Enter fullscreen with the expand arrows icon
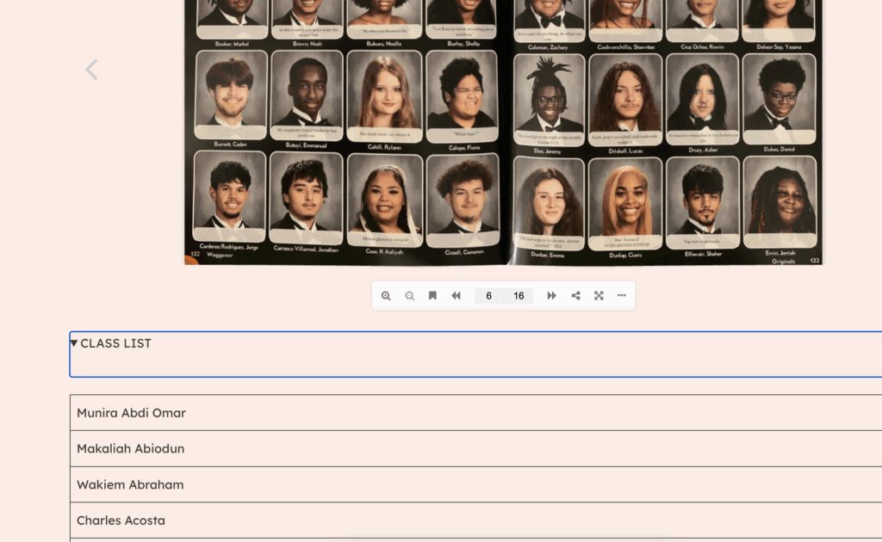Viewport: 882px width, 542px height. pos(599,296)
